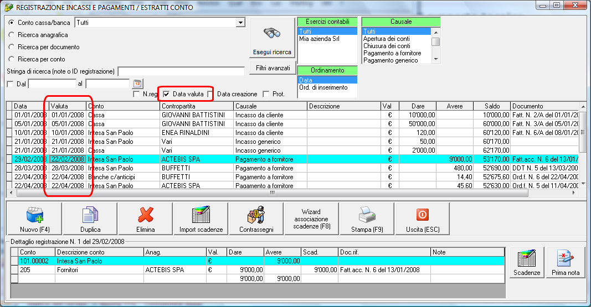Click the main table horizontal scrollbar
The image size is (591, 307).
pos(272,192)
